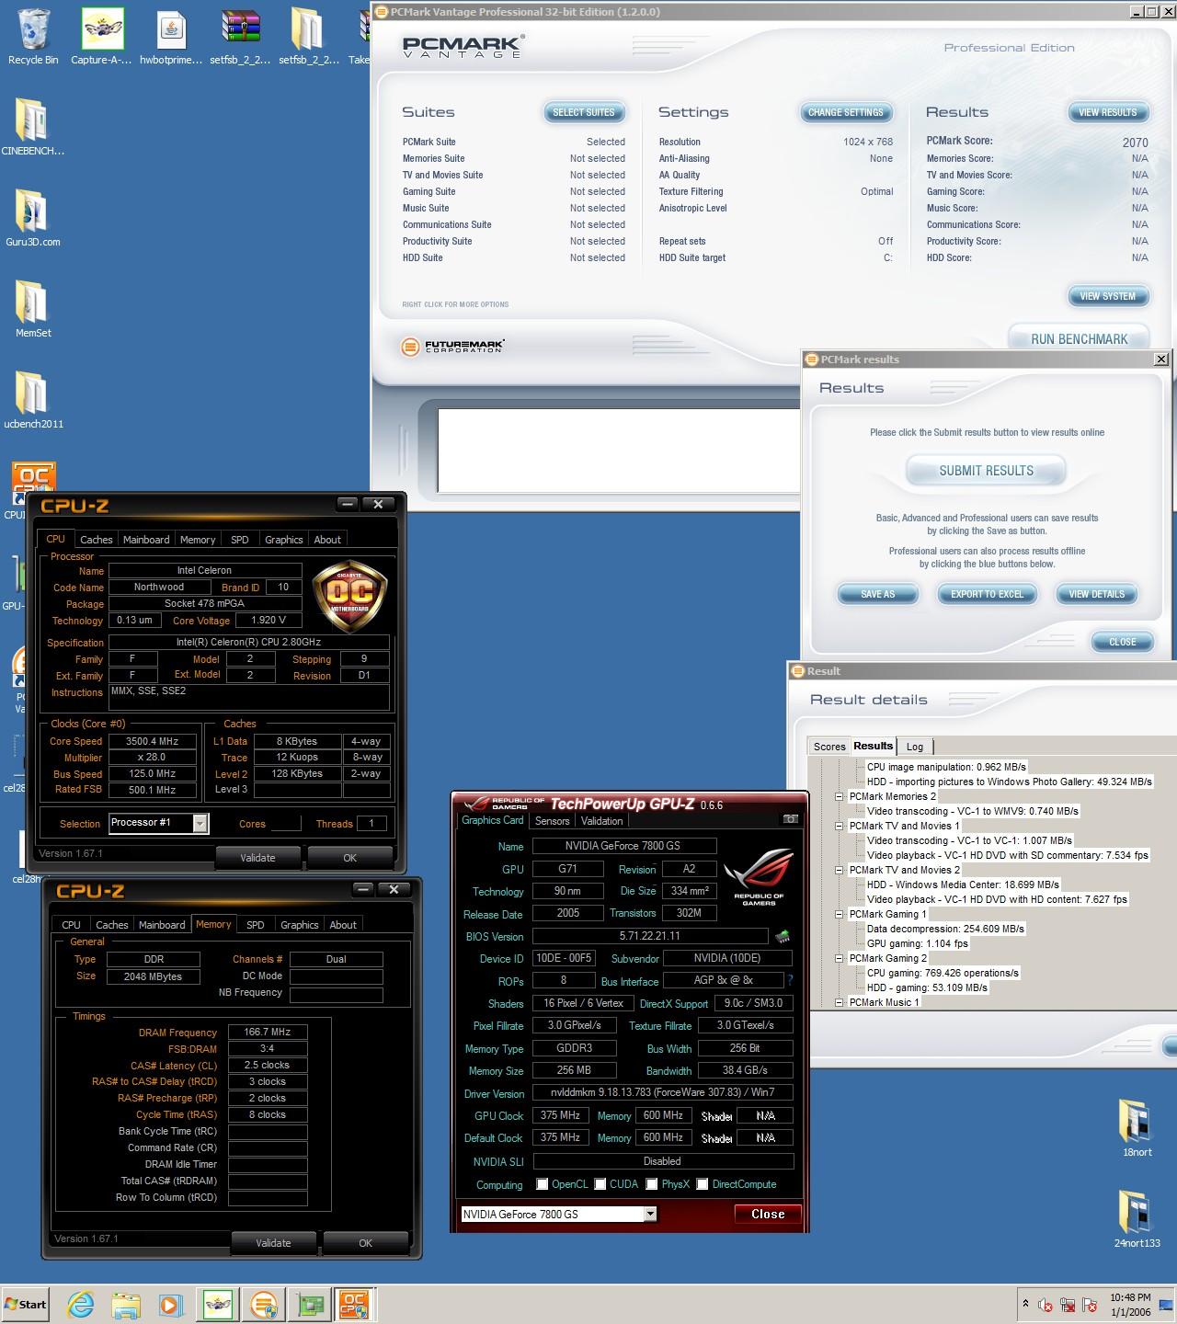Click Validate in CPU-Z memory window
1177x1324 pixels.
pos(273,1242)
